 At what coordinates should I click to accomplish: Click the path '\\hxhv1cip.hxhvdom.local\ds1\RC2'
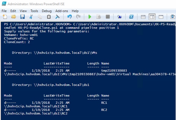tap(36, 113)
